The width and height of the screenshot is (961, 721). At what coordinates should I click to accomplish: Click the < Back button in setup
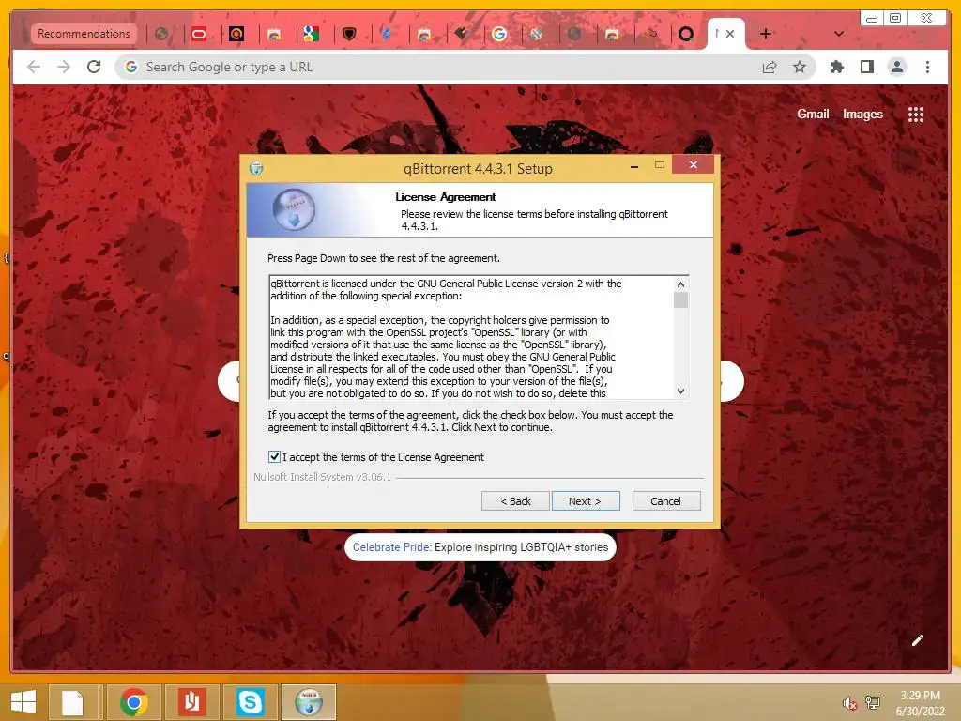(x=515, y=501)
